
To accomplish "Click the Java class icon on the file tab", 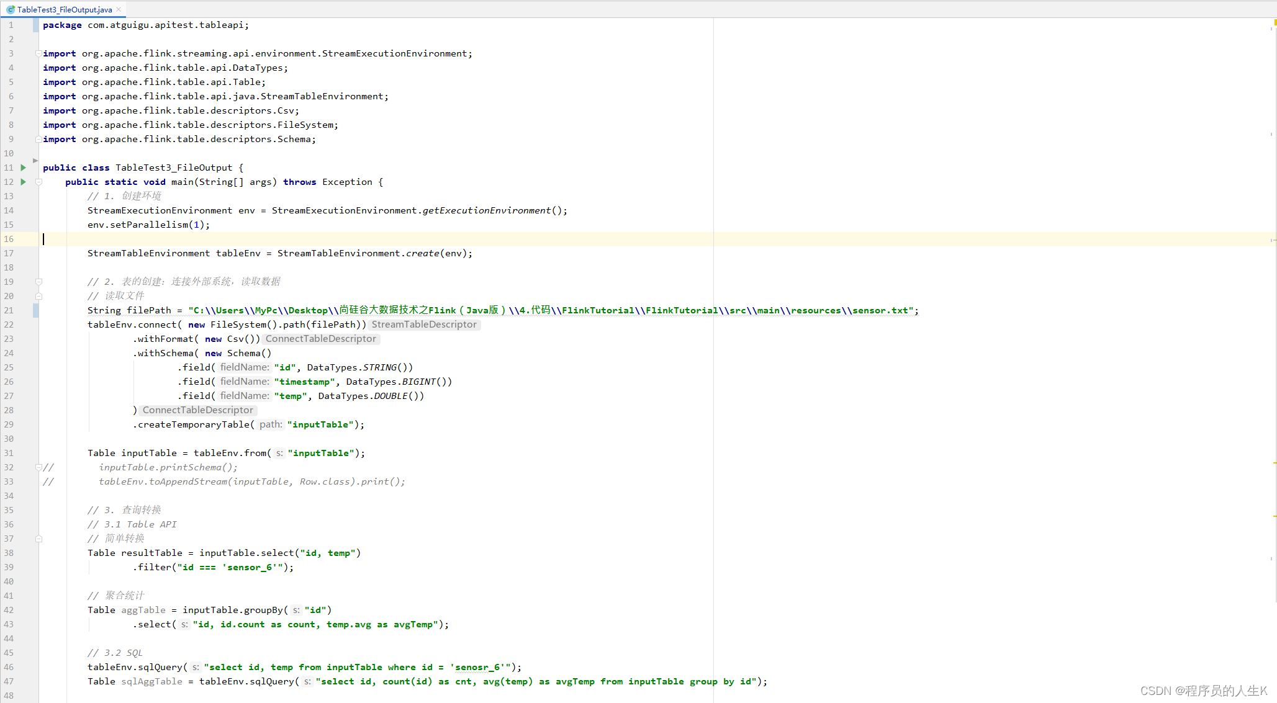I will point(11,9).
